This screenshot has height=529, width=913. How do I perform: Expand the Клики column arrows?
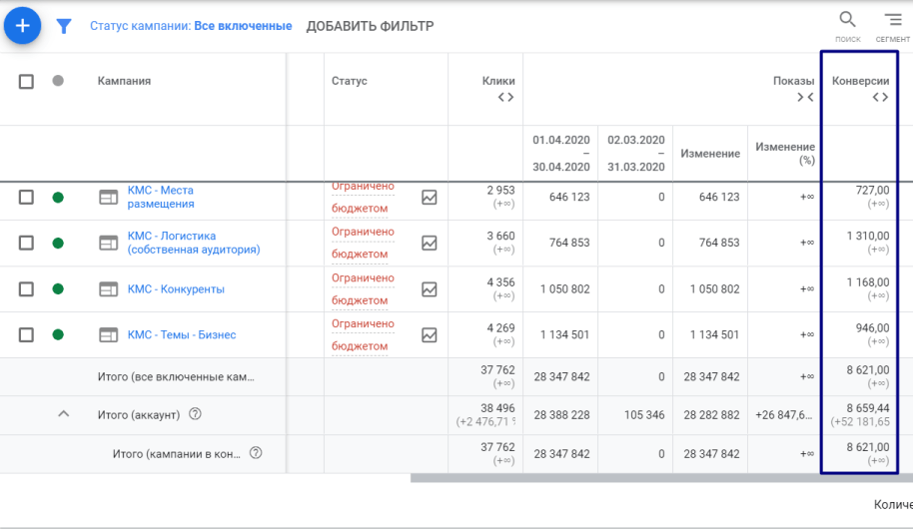click(x=505, y=97)
